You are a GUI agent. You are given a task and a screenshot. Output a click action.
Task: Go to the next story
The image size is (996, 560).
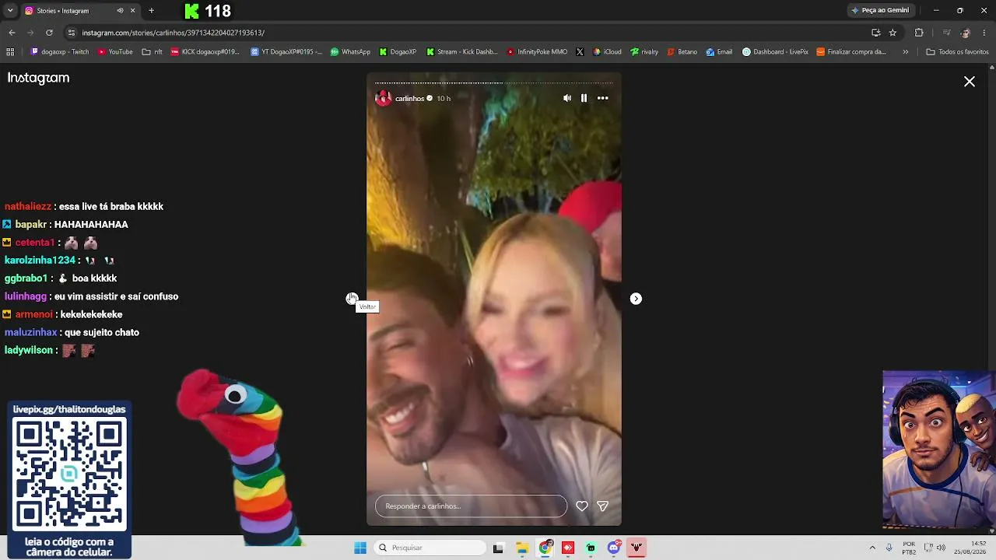pos(636,299)
